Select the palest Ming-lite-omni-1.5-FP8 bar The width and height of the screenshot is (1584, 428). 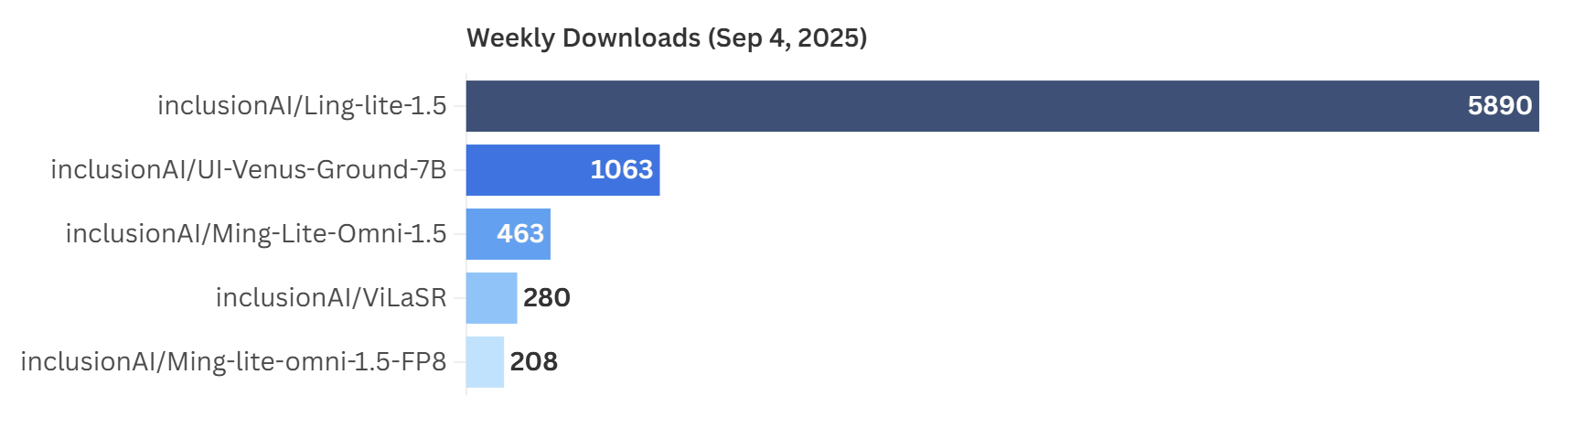point(485,362)
